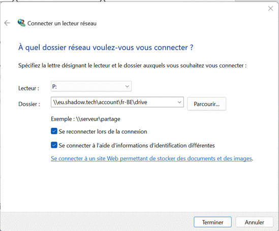Click the 'Exemple : \\serveur\partage' text
The image size is (279, 231).
pyautogui.click(x=85, y=119)
